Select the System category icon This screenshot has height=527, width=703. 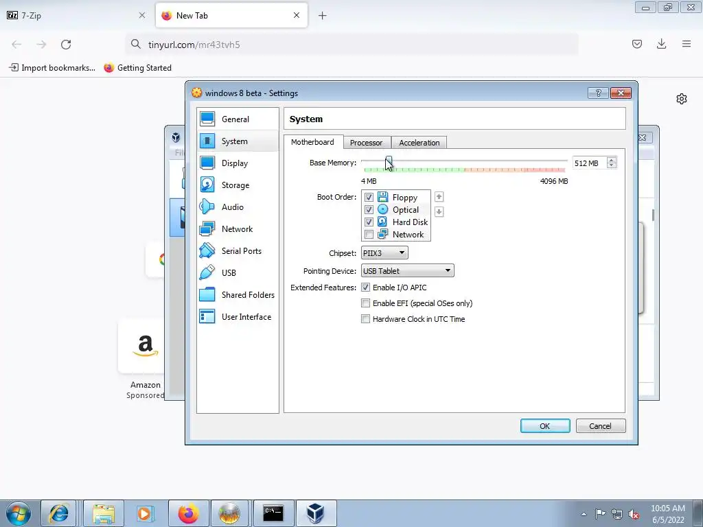coord(207,141)
